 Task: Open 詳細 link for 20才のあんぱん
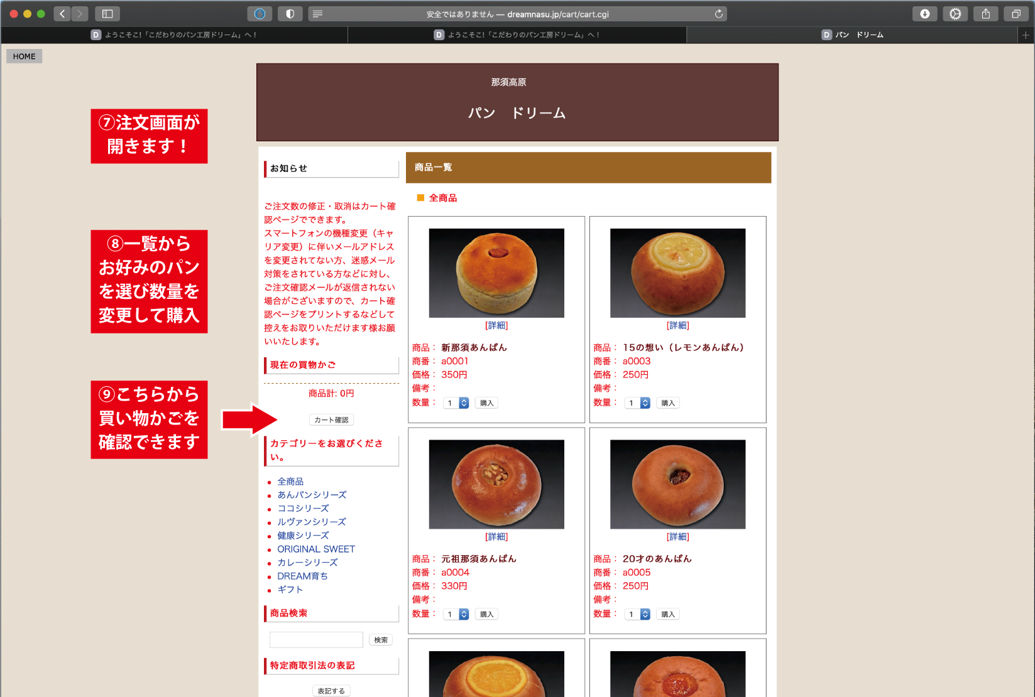[678, 537]
